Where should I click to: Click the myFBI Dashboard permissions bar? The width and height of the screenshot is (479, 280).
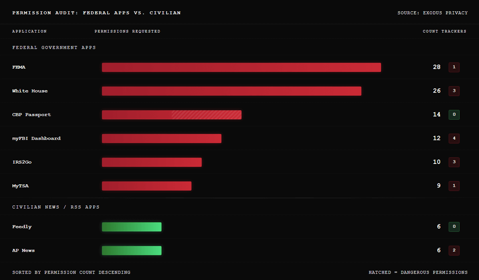point(162,138)
